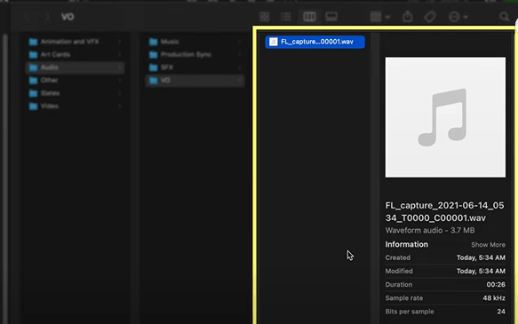Open the search magnifier icon
The image size is (518, 324).
(x=504, y=17)
